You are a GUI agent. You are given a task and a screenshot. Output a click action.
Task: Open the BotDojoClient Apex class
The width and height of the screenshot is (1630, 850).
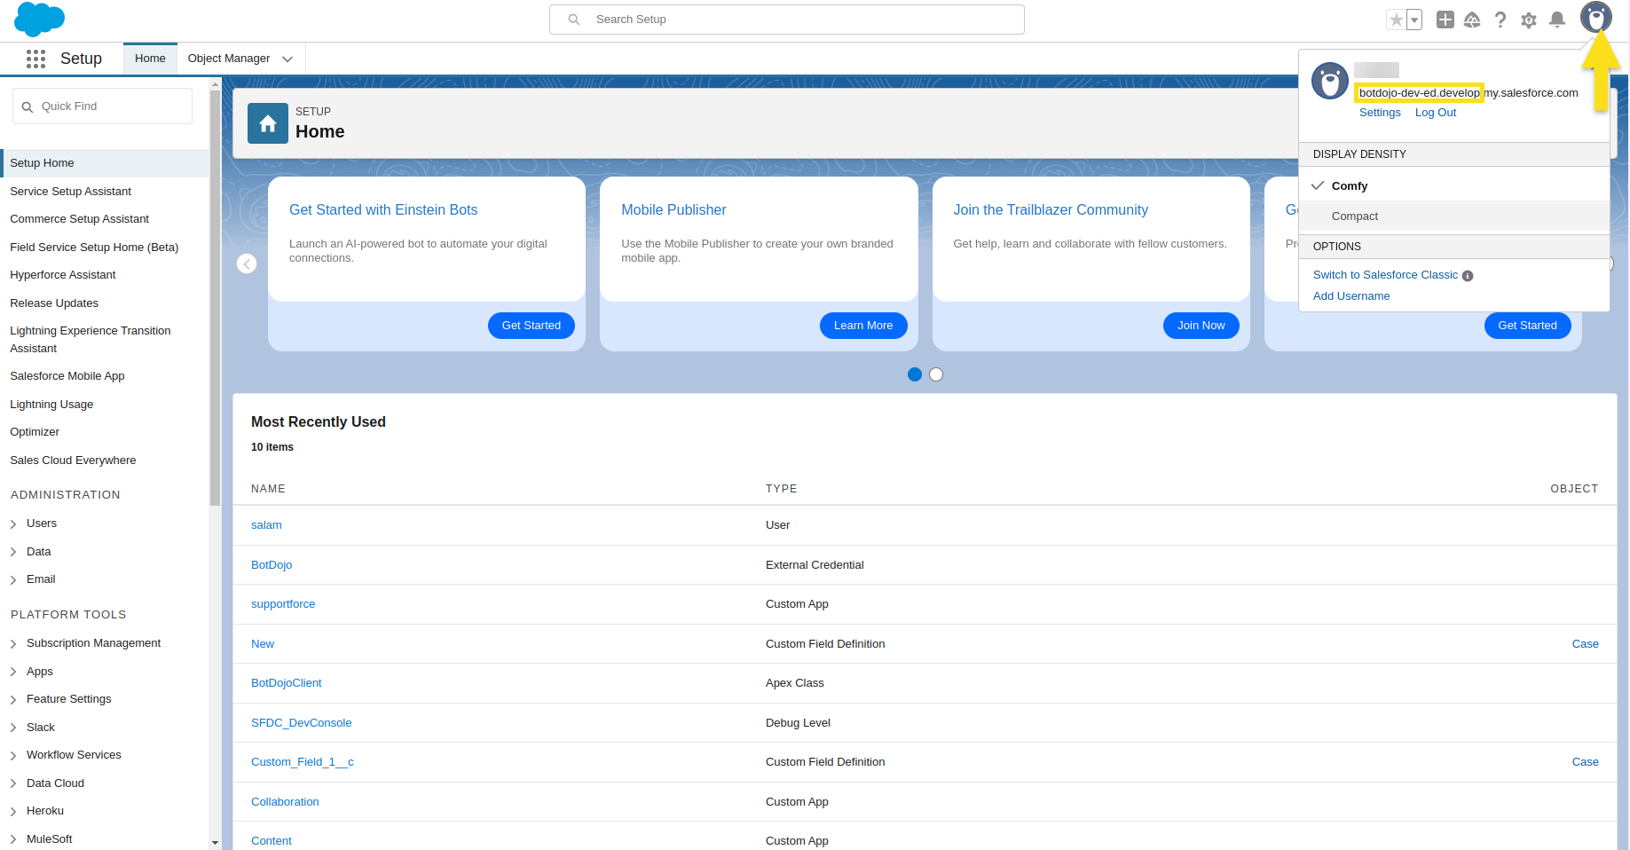click(x=287, y=683)
